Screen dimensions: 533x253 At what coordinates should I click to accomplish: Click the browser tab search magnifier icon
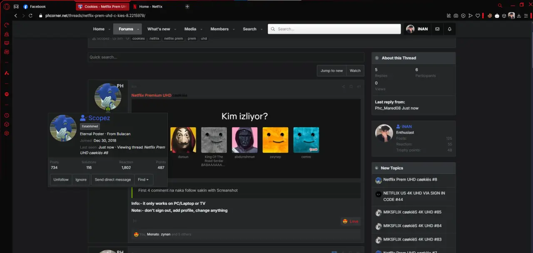500,5
